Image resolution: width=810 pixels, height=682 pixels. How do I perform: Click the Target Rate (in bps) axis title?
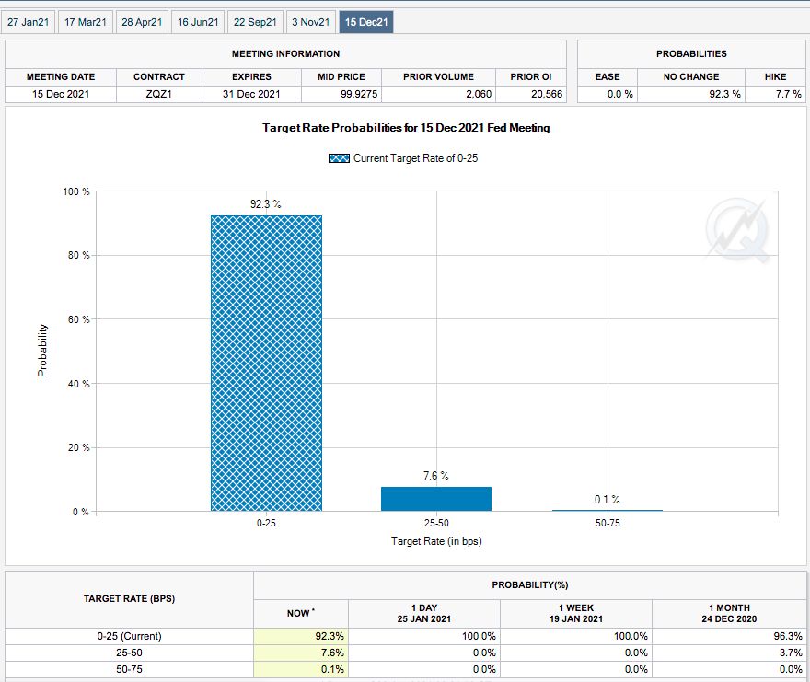436,541
